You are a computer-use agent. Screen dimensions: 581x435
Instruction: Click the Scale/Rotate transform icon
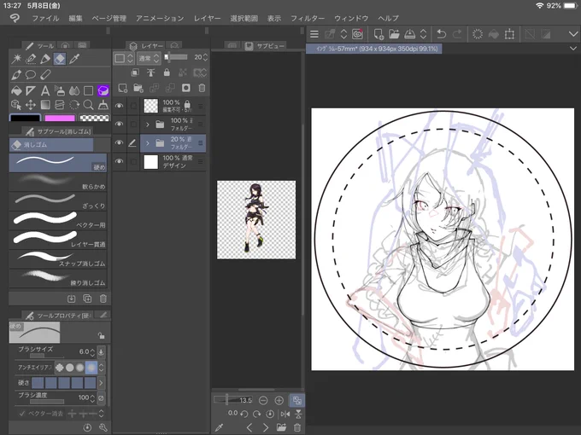pyautogui.click(x=509, y=34)
